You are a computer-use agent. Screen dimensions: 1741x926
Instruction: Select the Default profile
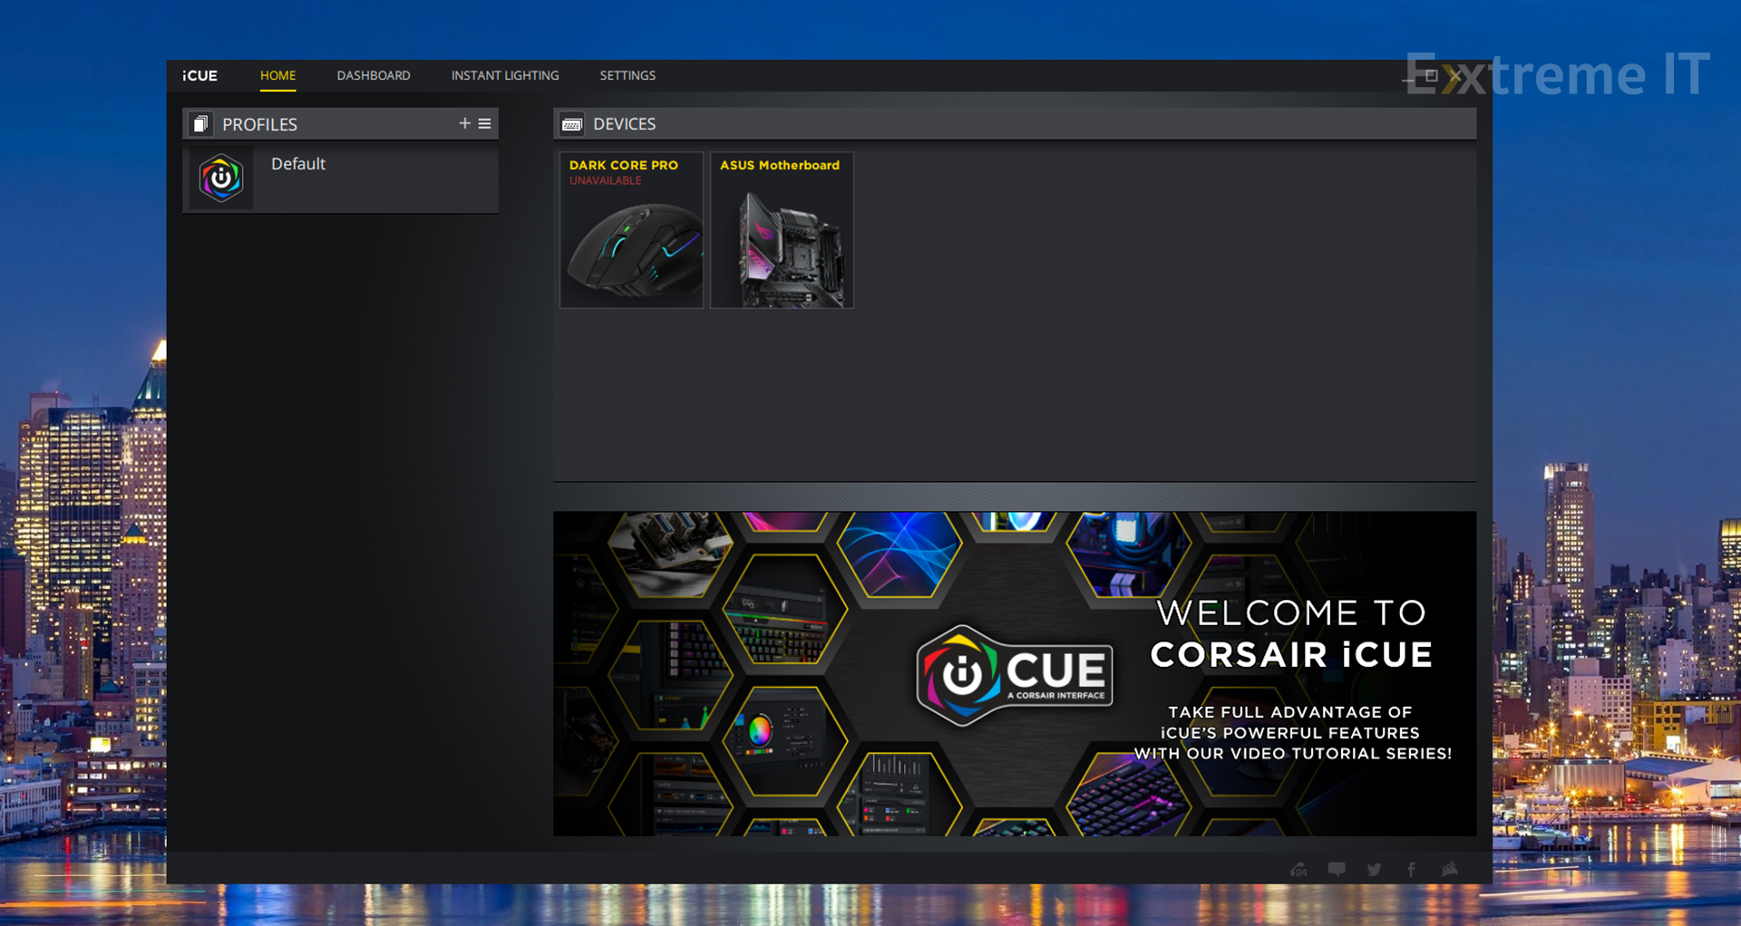pyautogui.click(x=340, y=178)
